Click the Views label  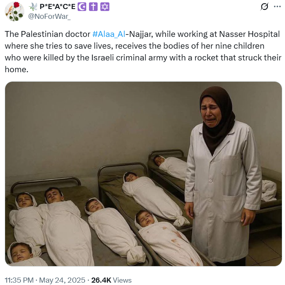[x=122, y=280]
